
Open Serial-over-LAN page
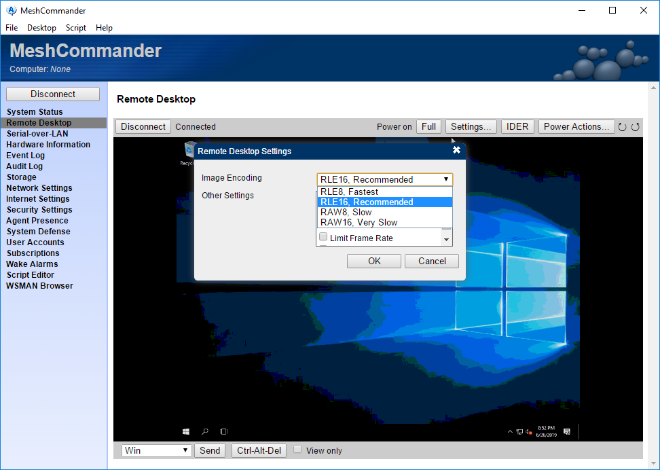point(37,134)
